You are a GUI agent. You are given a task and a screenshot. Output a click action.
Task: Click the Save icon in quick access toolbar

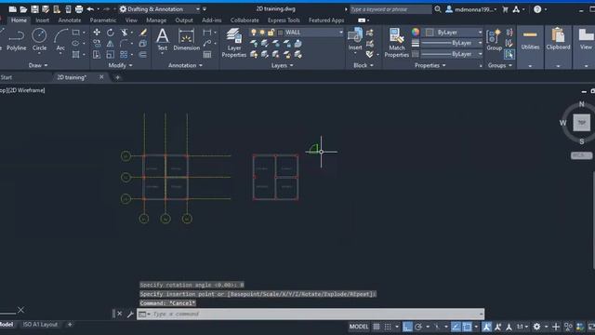click(x=34, y=9)
